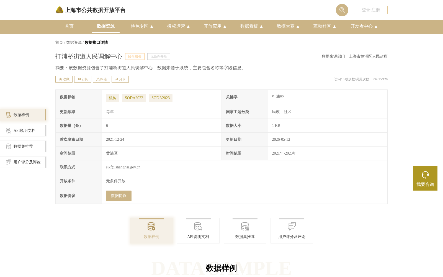Click the subscribe icon in 订阅
Image resolution: width=443 pixels, height=277 pixels.
pos(79,79)
